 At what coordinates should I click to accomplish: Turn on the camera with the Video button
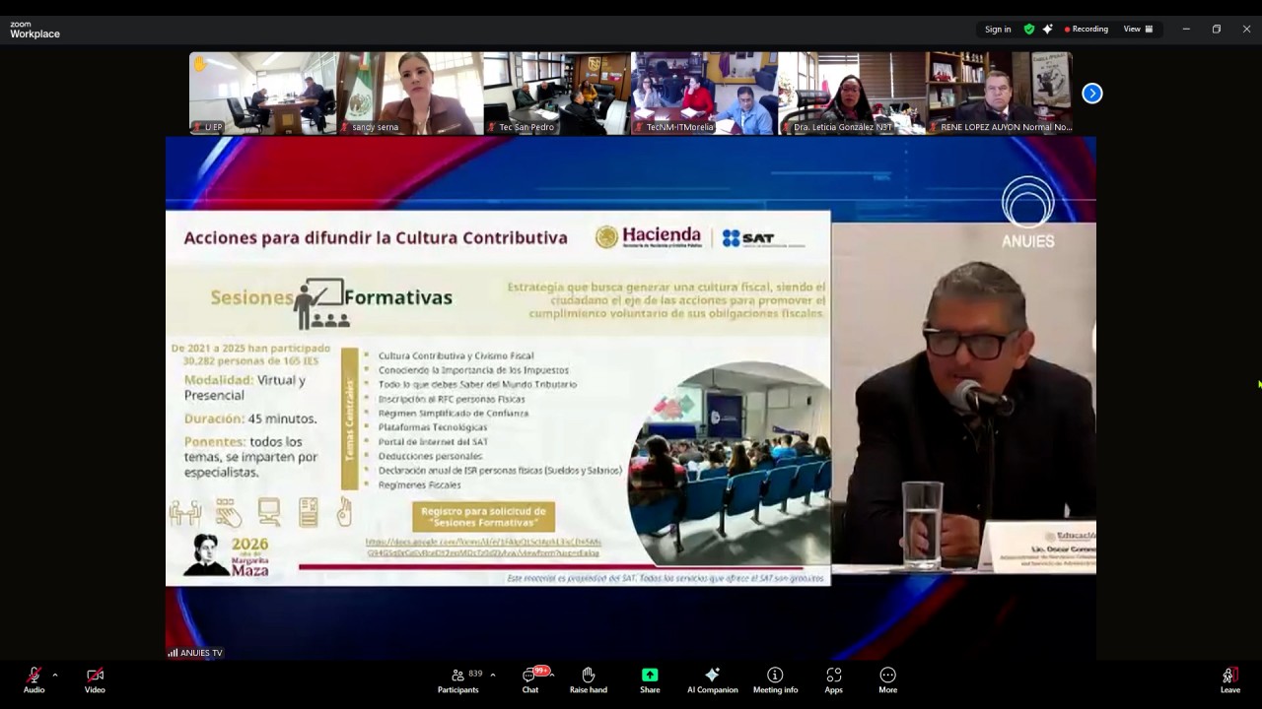point(95,679)
